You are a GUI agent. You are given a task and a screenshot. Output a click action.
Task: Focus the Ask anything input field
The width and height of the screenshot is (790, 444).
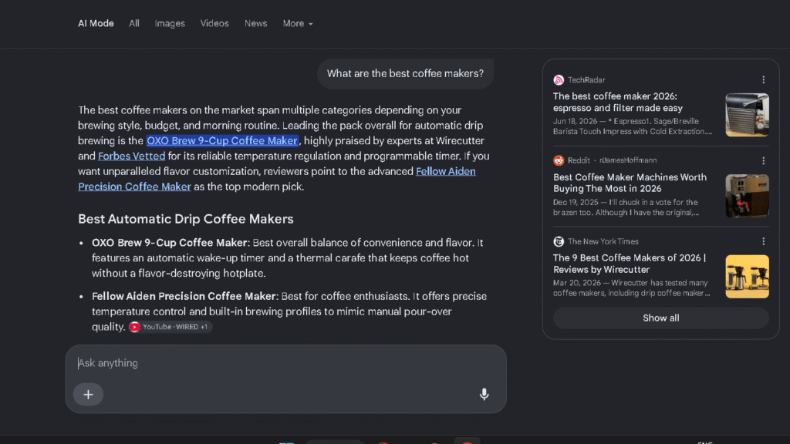click(285, 363)
